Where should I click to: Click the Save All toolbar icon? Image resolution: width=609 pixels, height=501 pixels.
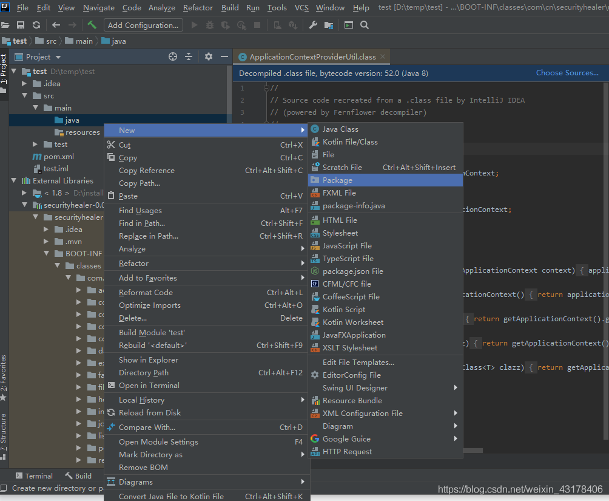21,26
